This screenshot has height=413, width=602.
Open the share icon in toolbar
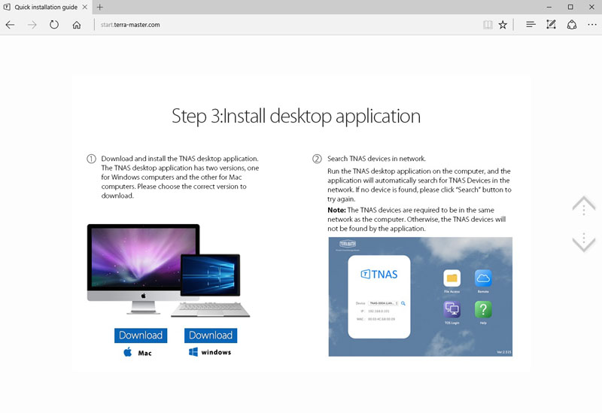(572, 25)
